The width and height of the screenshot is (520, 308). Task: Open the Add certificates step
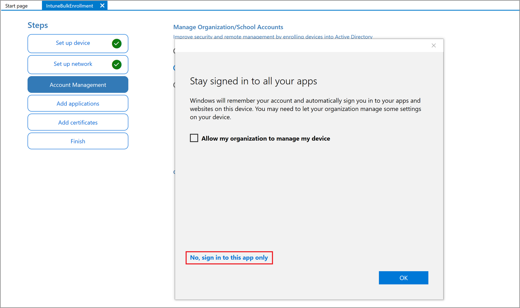[78, 122]
